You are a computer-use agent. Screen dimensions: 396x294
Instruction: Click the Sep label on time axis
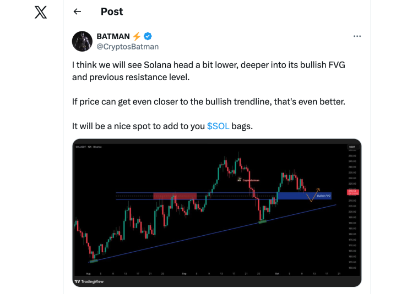183,273
